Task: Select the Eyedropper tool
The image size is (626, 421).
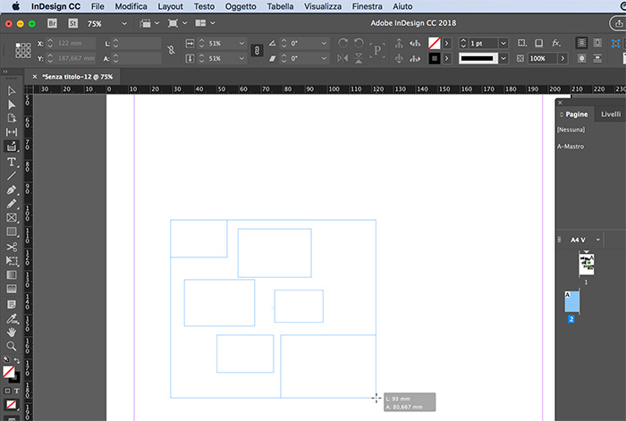Action: pyautogui.click(x=12, y=319)
